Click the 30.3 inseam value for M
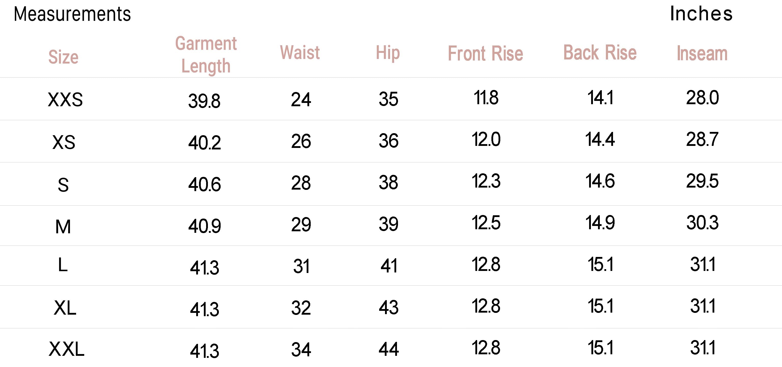Image resolution: width=782 pixels, height=367 pixels. click(x=702, y=223)
